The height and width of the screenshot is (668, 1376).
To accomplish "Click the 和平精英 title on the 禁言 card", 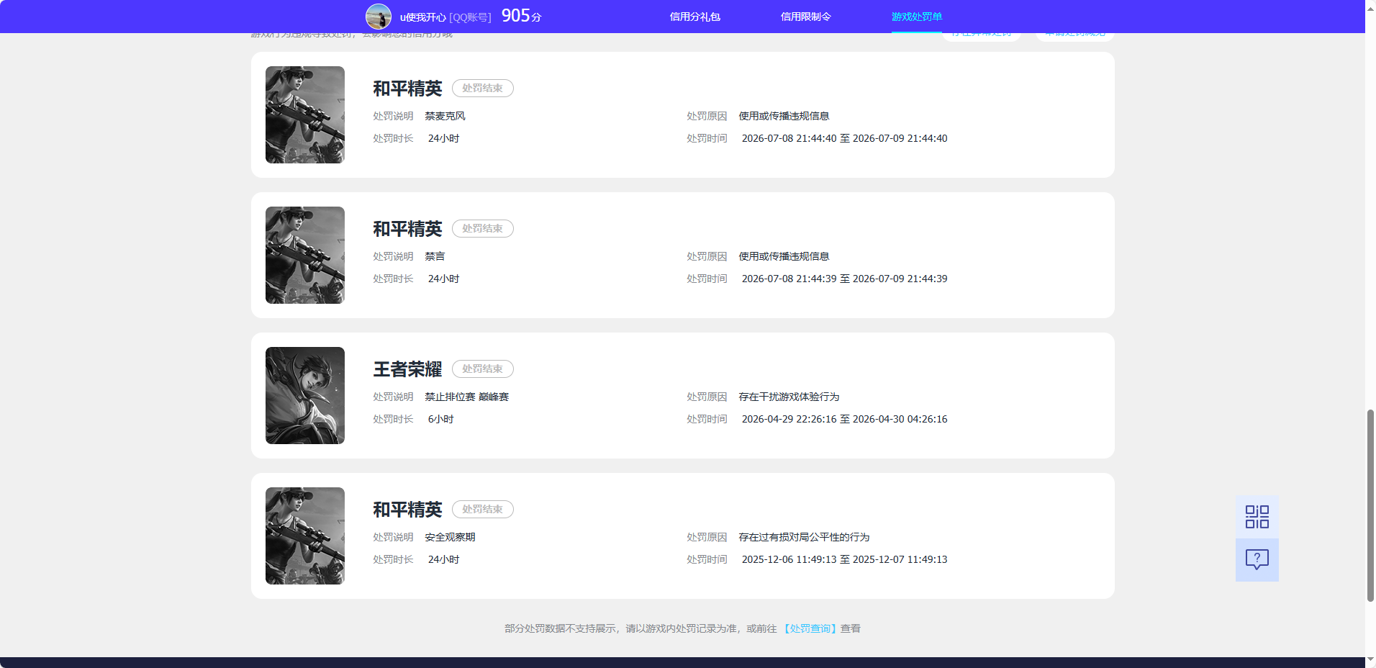I will (407, 229).
